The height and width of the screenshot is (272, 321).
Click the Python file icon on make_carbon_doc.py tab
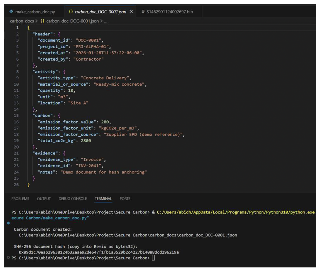(x=11, y=12)
